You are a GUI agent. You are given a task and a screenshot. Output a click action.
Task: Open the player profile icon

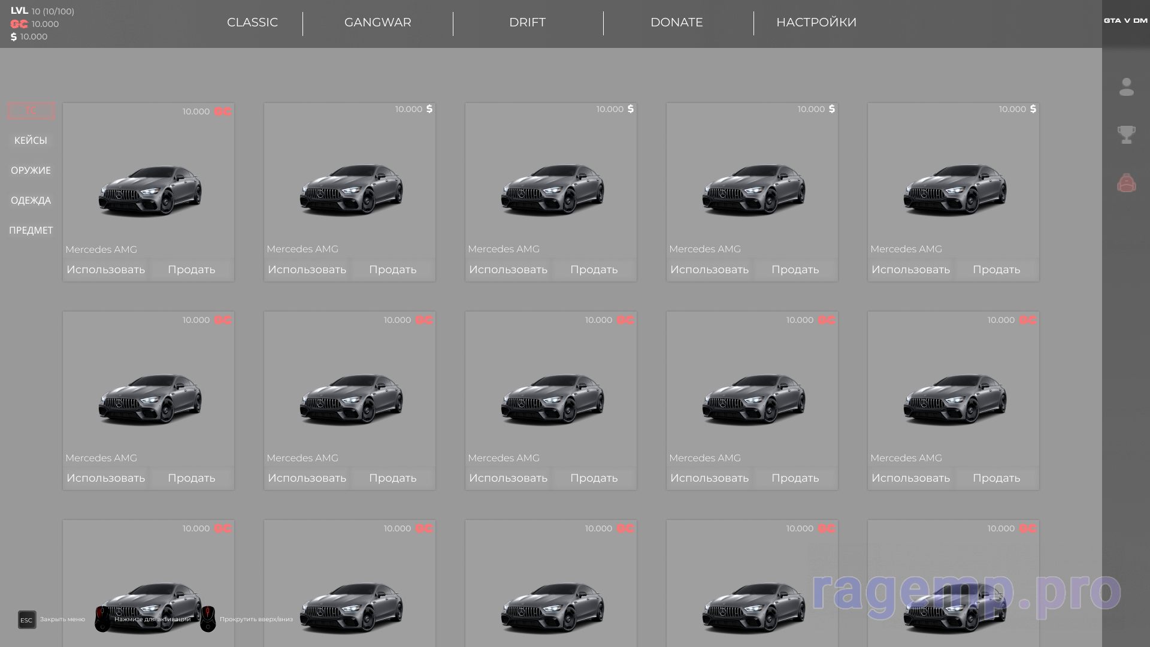click(1126, 87)
